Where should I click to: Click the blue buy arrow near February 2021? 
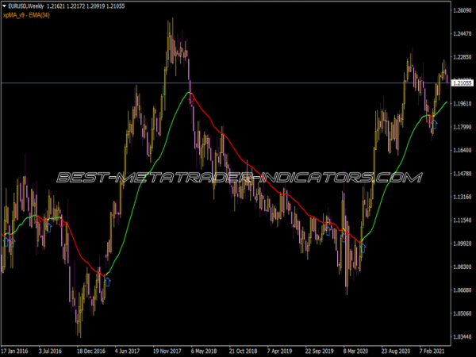tap(434, 125)
